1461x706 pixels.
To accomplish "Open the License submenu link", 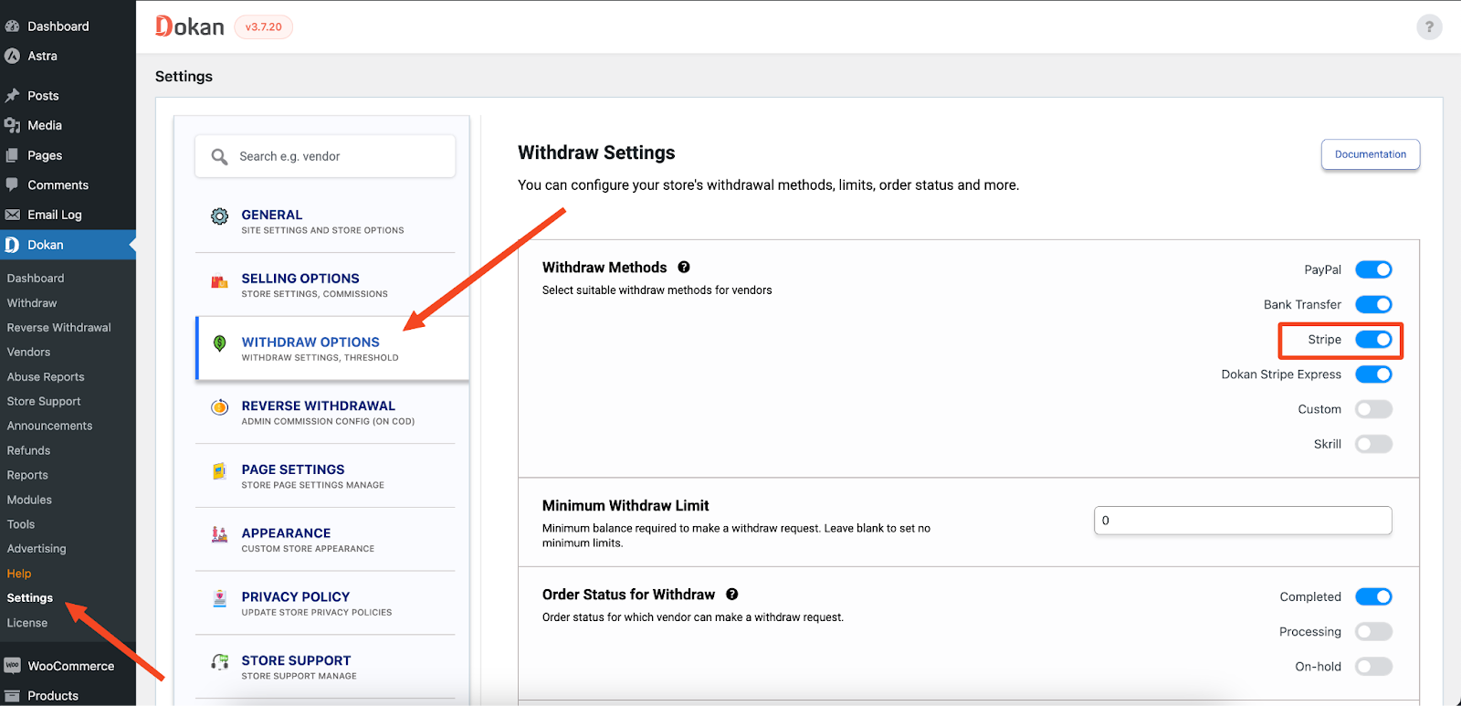I will click(x=27, y=623).
